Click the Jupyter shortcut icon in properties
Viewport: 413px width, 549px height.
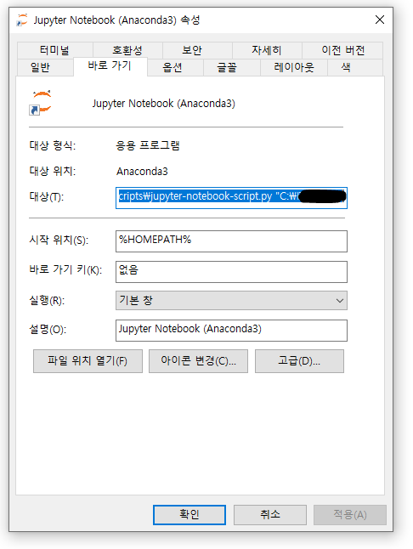coord(41,103)
